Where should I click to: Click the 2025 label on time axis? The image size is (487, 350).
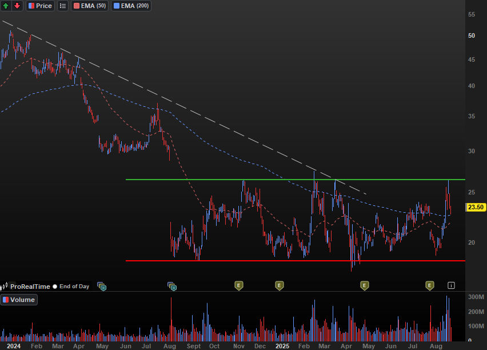point(282,346)
